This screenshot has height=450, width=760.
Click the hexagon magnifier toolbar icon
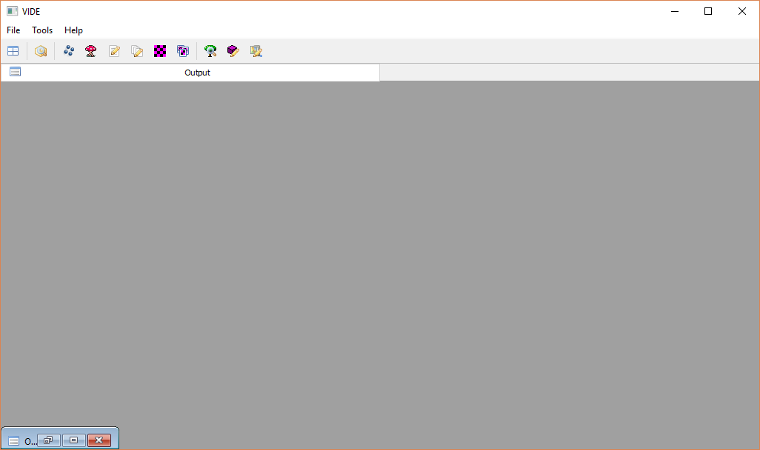click(x=41, y=51)
